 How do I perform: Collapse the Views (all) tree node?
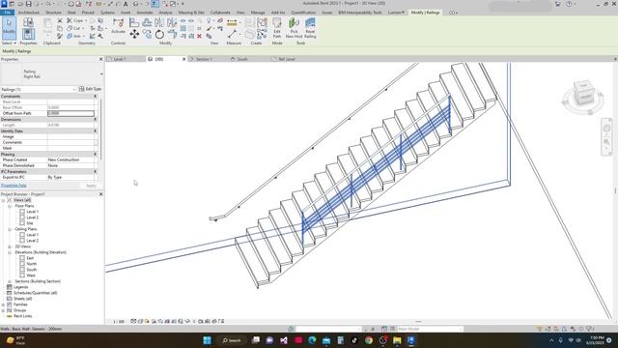3,200
